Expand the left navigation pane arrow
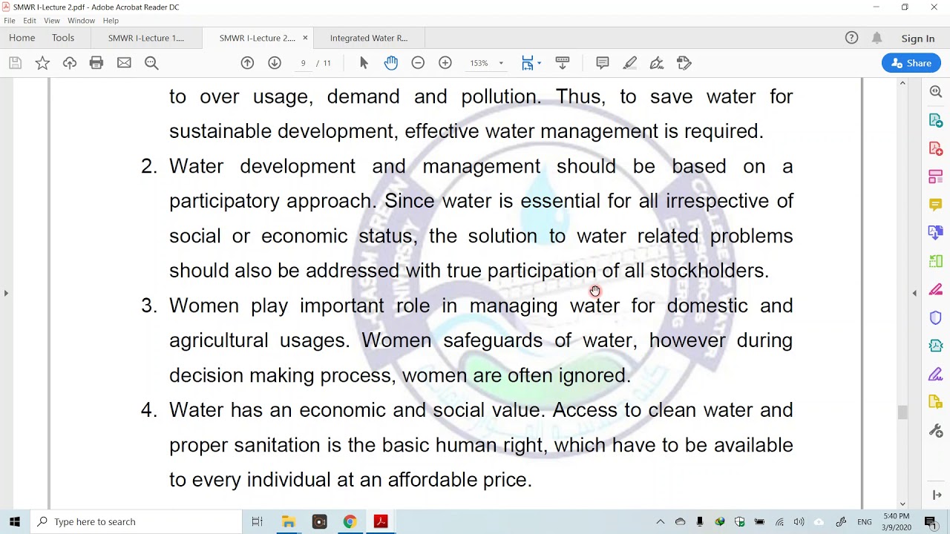Image resolution: width=950 pixels, height=534 pixels. click(x=6, y=293)
